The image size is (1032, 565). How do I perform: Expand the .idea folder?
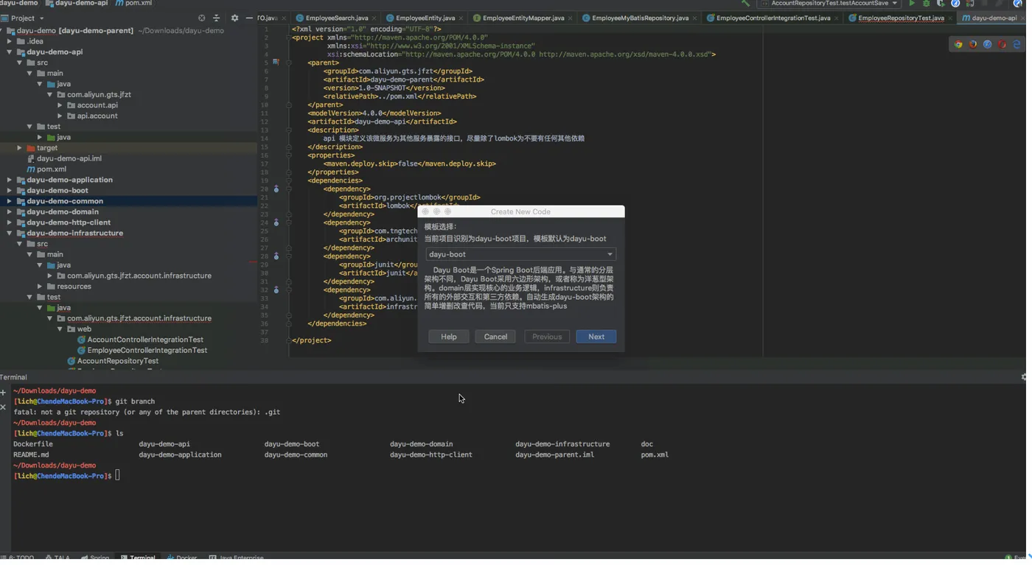(10, 42)
